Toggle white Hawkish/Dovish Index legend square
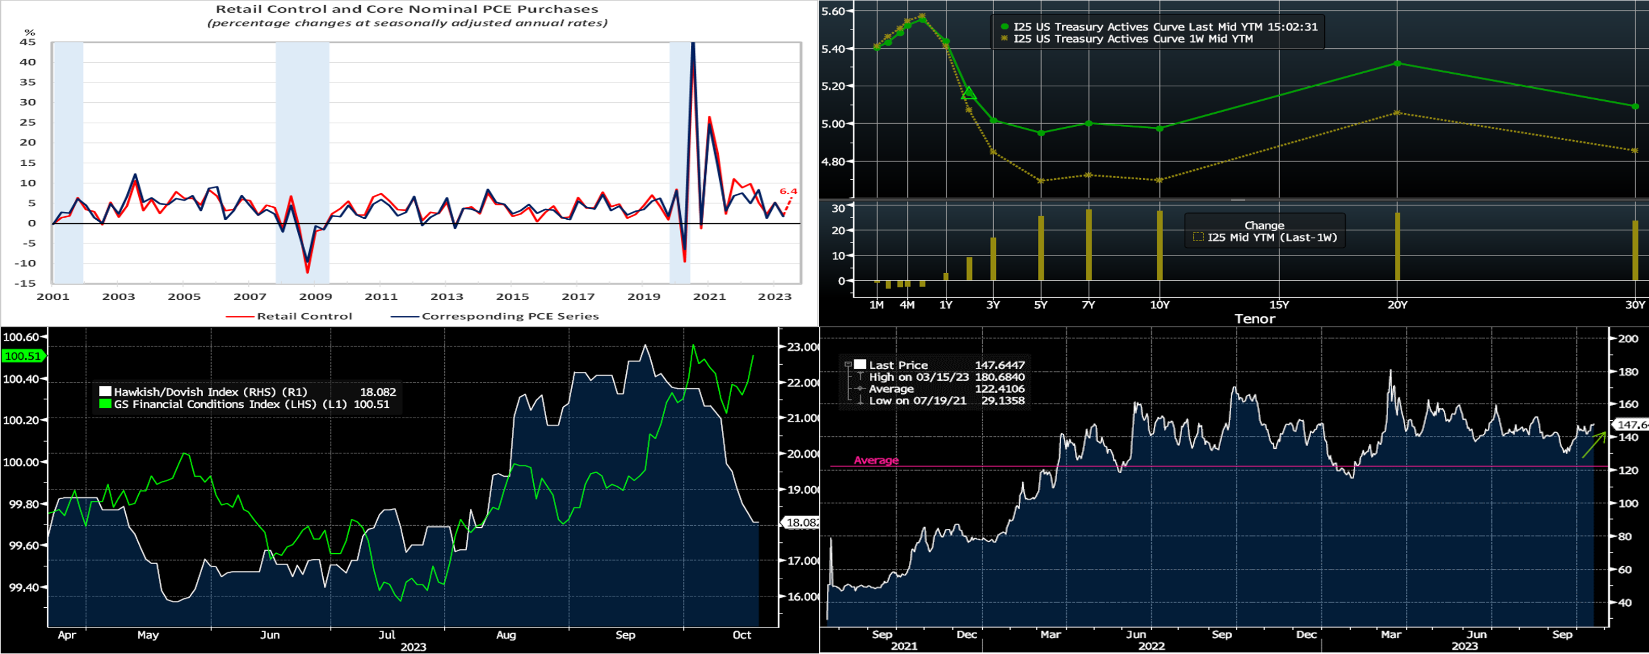The width and height of the screenshot is (1649, 654). pyautogui.click(x=105, y=392)
